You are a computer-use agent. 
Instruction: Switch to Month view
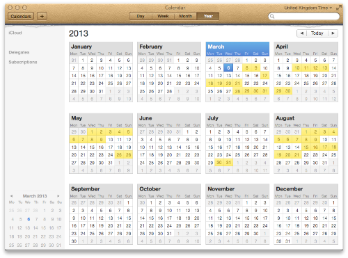click(x=185, y=16)
